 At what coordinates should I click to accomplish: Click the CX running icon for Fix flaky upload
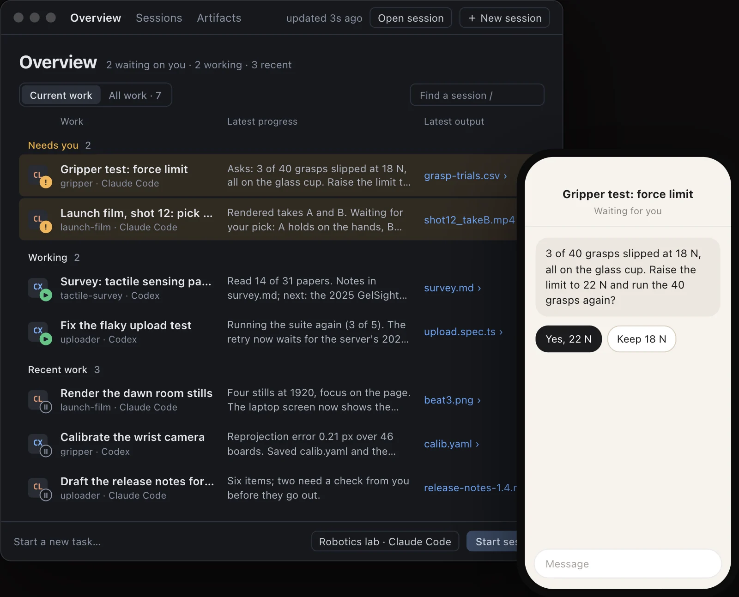tap(40, 332)
